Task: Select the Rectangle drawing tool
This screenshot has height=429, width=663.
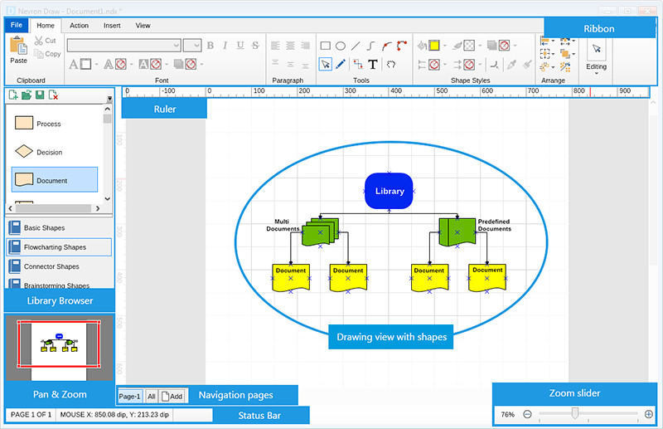Action: [325, 46]
